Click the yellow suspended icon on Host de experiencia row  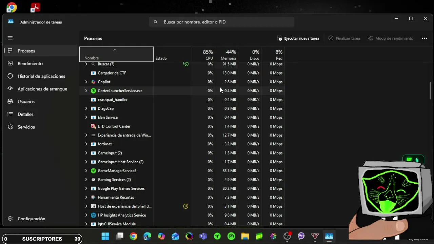185,206
